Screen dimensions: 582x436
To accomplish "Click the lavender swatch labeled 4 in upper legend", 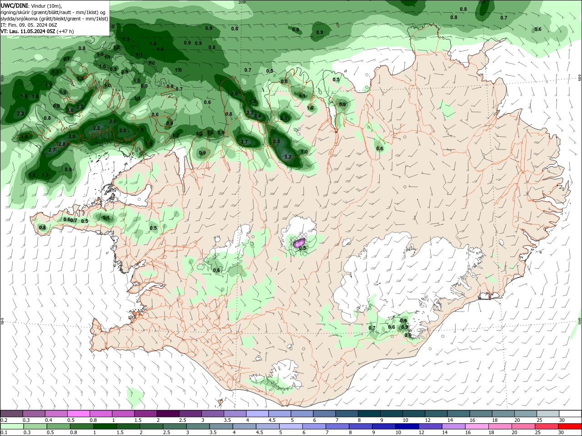I will [x=257, y=414].
